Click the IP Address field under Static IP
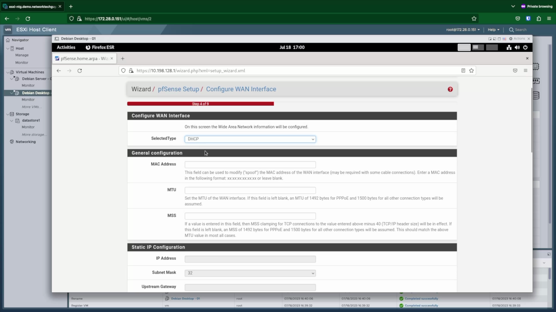The height and width of the screenshot is (312, 556). click(x=250, y=259)
